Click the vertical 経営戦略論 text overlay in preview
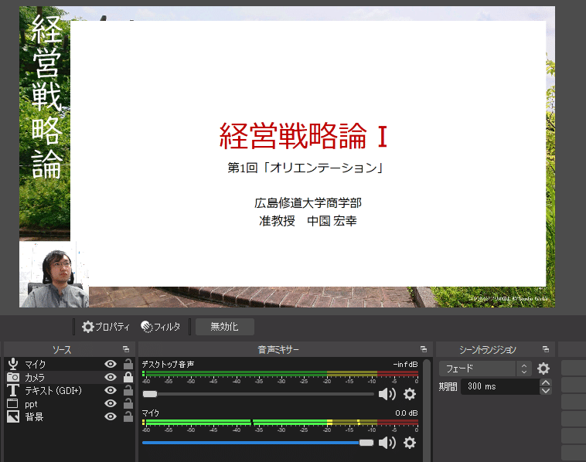 (x=46, y=97)
